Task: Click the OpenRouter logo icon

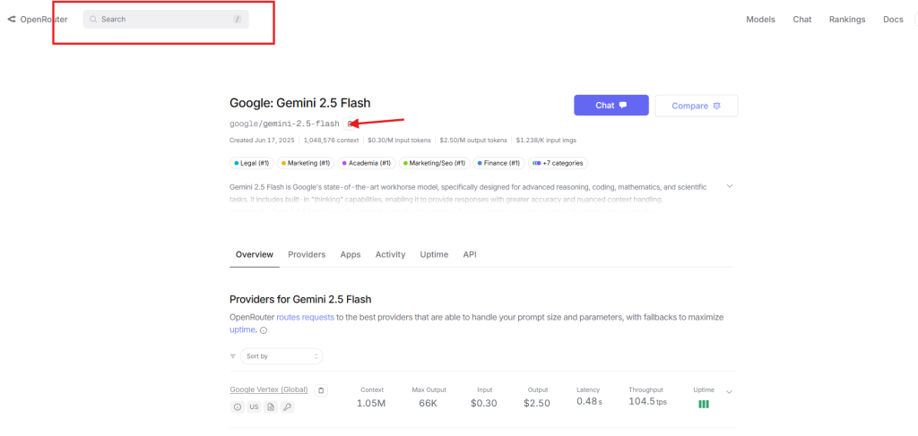Action: [x=12, y=20]
